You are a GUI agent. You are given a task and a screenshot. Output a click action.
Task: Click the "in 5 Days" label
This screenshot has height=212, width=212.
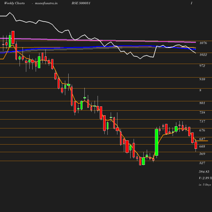coord(205,185)
